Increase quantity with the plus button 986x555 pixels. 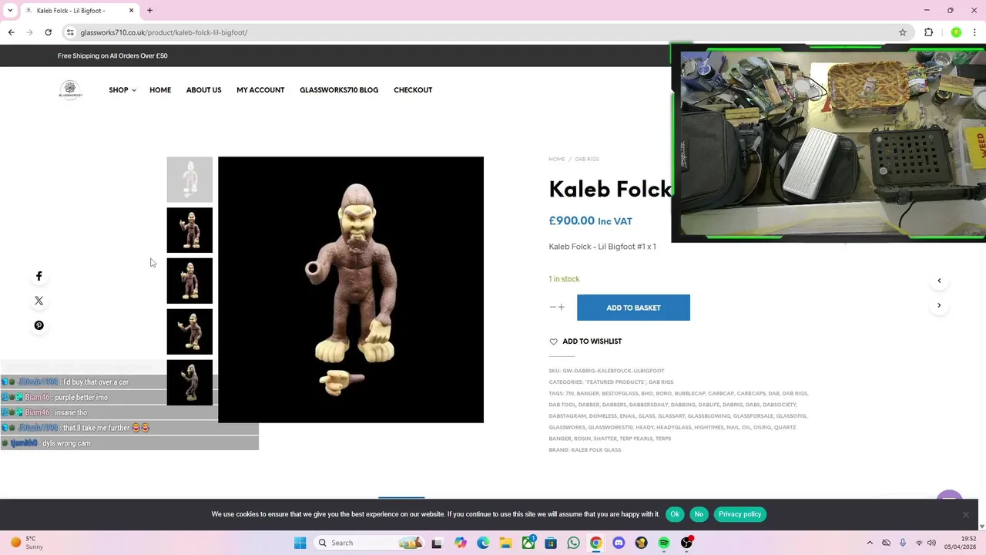[561, 308]
